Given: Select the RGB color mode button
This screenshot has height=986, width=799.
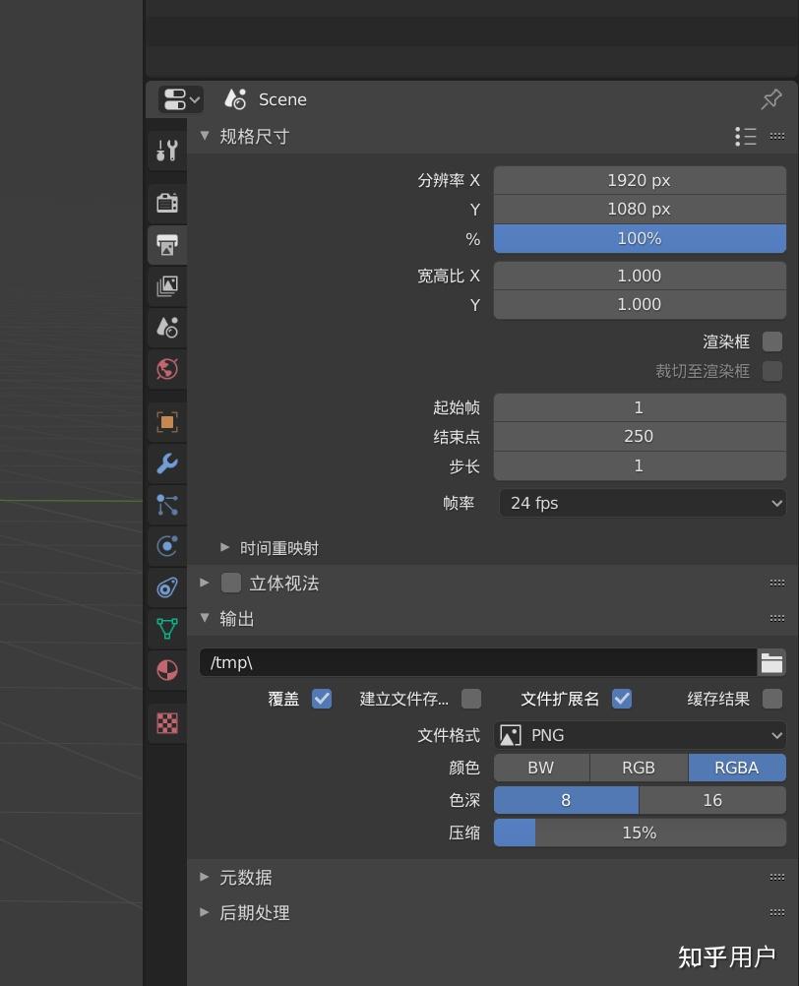Looking at the screenshot, I should 639,767.
